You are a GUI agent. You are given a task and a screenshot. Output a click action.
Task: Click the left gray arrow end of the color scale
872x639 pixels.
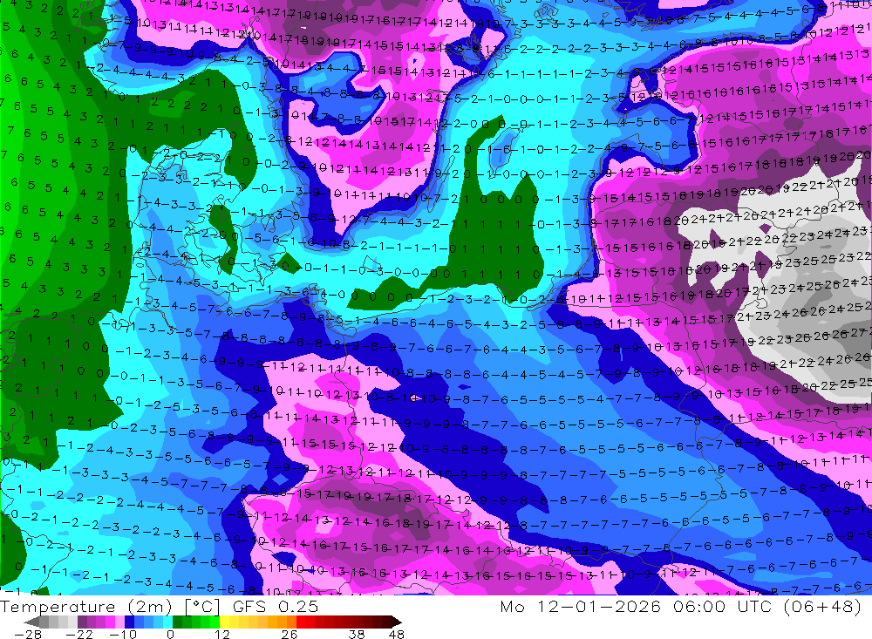[32, 622]
